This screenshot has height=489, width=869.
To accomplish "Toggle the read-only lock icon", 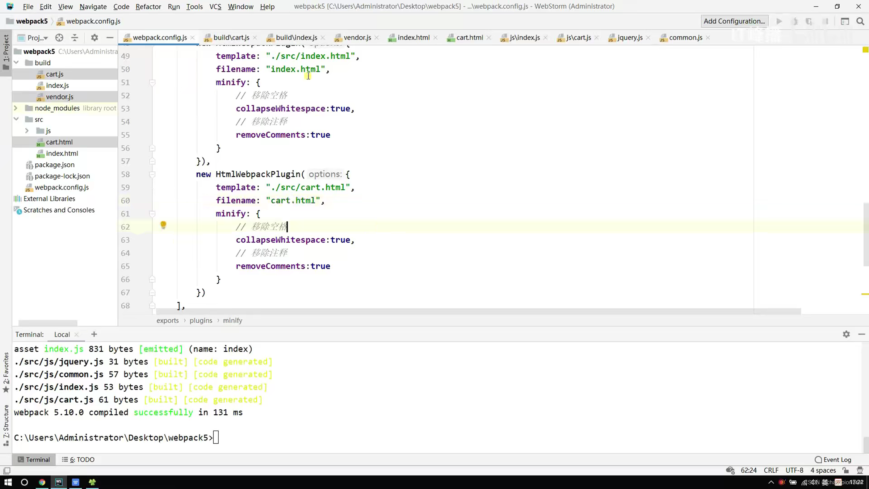I will [x=846, y=470].
